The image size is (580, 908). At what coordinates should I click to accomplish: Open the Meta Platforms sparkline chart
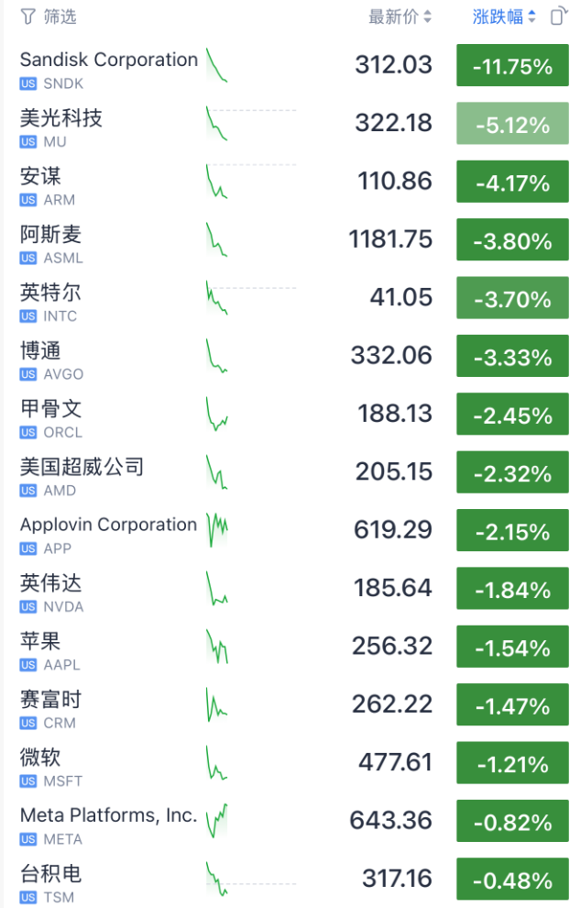point(216,822)
